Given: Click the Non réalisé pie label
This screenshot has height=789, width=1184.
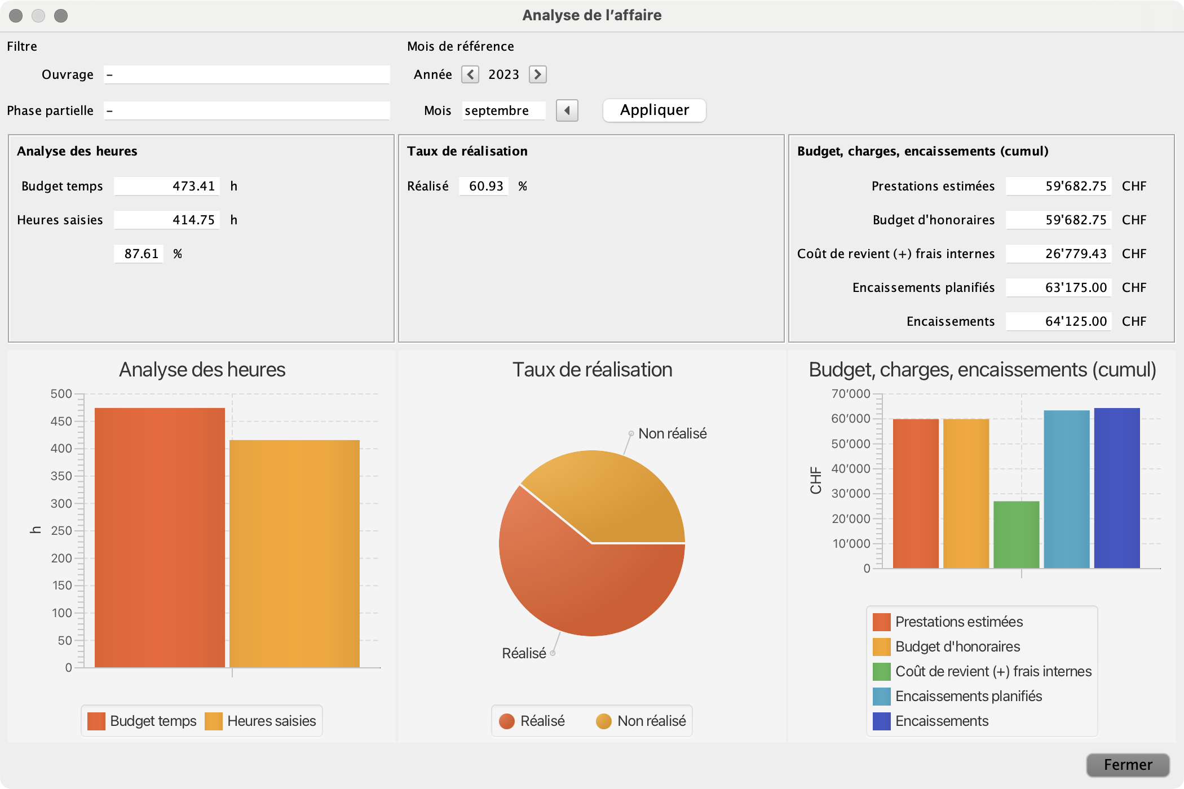Looking at the screenshot, I should 673,433.
